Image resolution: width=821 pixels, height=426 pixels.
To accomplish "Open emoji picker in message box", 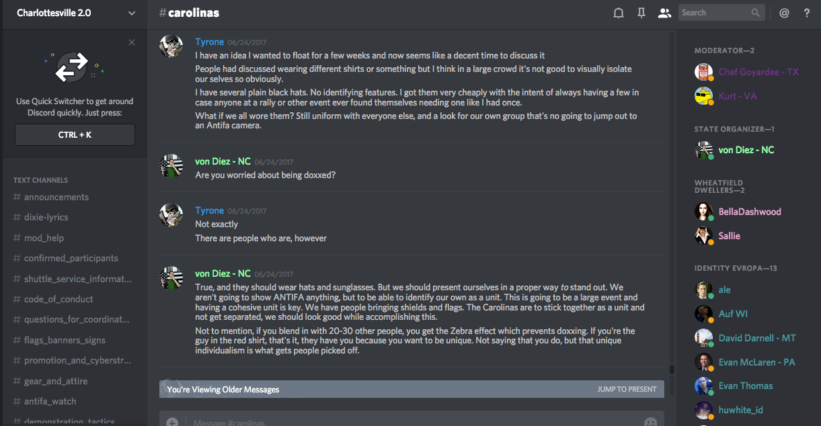I will tap(650, 422).
